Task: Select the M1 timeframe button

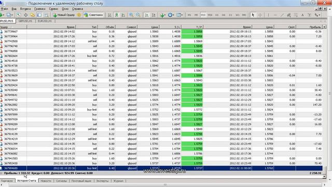Action: pyautogui.click(x=189, y=15)
